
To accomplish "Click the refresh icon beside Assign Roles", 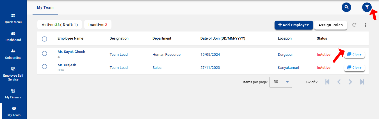I will coord(354,25).
